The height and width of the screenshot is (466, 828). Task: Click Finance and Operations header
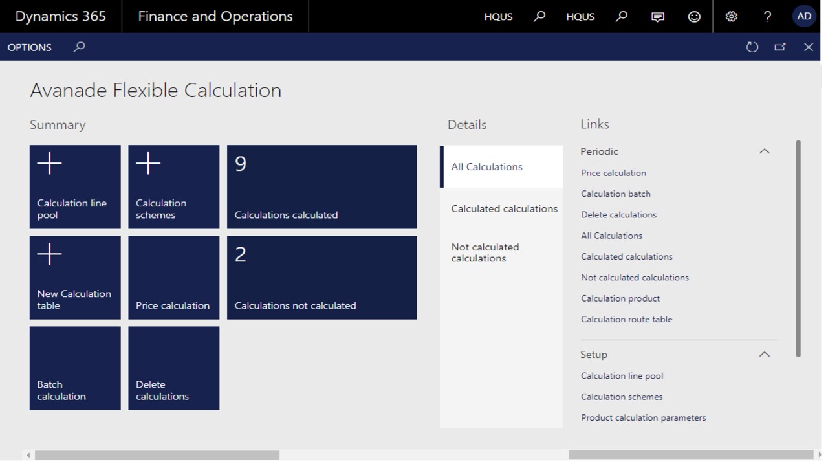tap(215, 16)
